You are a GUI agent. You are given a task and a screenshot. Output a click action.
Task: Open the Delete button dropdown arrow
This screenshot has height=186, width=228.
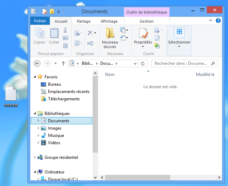pyautogui.click(x=95, y=33)
